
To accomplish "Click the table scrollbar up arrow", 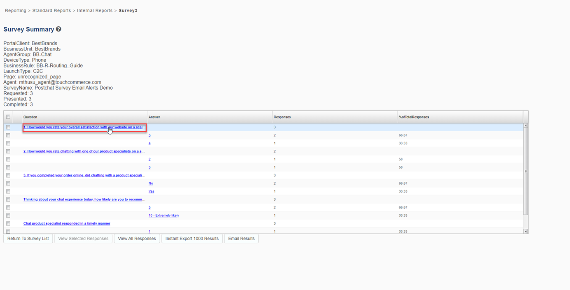I will point(526,126).
